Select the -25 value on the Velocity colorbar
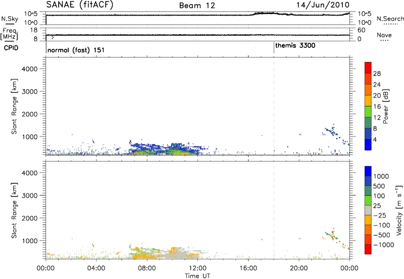The image size is (404, 279). [x=380, y=216]
